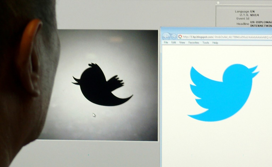The image size is (272, 167).
Task: Open the Tools menu
Action: point(205,42)
